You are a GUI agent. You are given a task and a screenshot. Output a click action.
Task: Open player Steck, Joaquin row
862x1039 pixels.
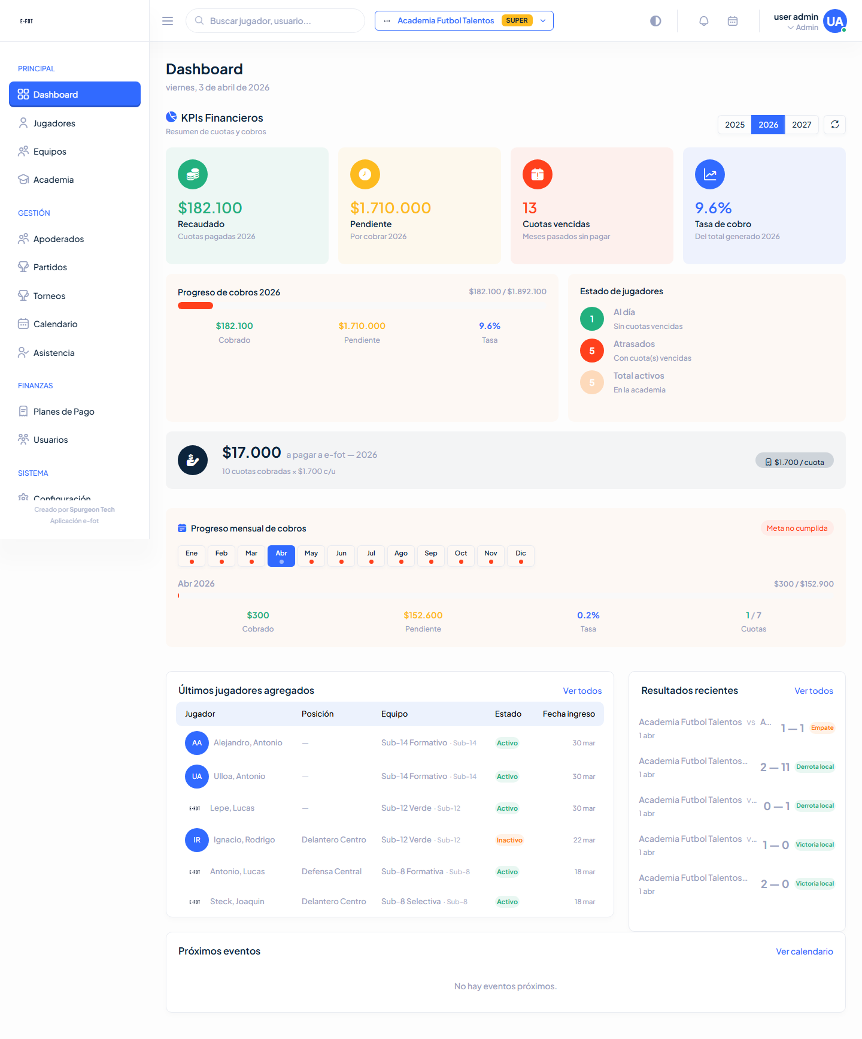point(390,902)
